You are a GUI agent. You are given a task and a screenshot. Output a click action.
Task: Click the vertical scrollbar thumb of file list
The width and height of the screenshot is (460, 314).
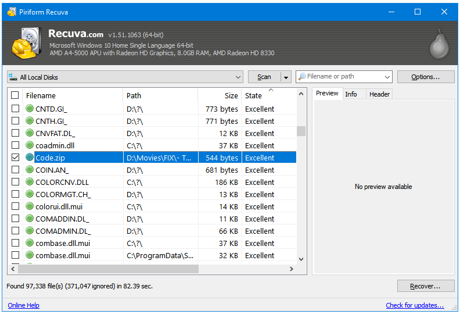(x=301, y=131)
